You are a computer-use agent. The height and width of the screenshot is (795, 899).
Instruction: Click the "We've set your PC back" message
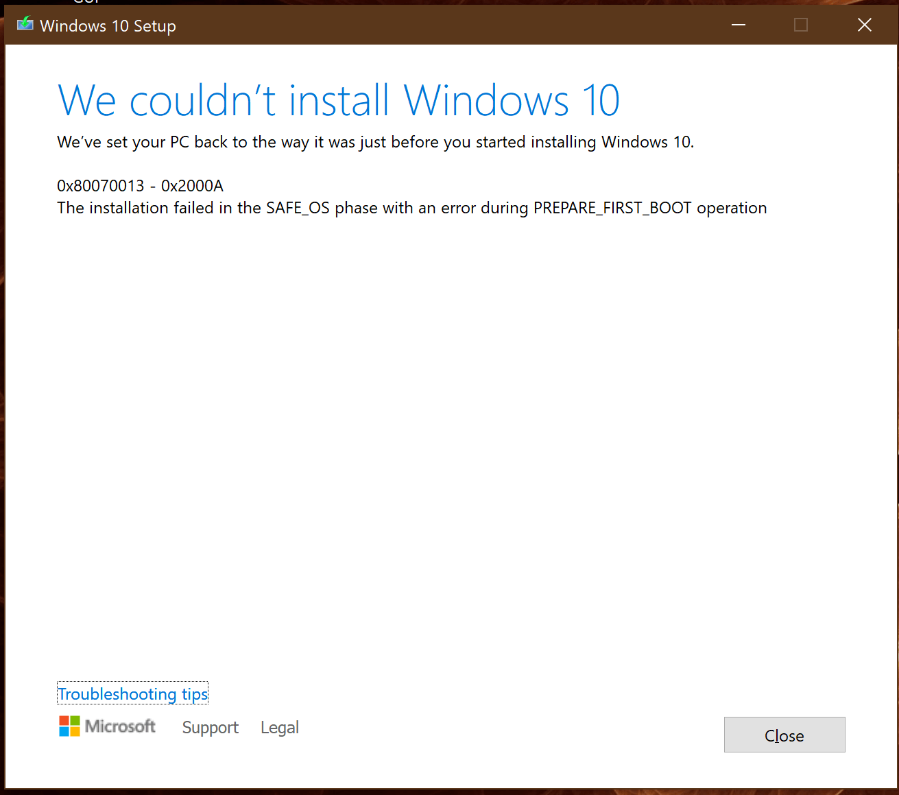[376, 142]
